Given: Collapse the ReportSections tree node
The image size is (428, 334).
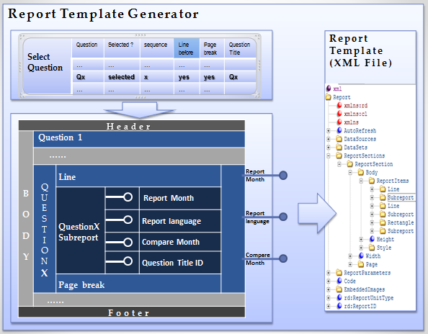Looking at the screenshot, I should pos(329,155).
